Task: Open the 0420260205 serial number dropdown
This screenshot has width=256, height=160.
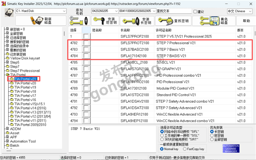Action: click(116, 11)
